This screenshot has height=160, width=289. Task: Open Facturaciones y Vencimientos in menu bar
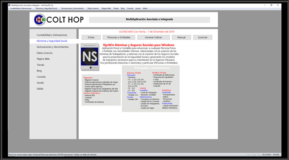point(72,8)
